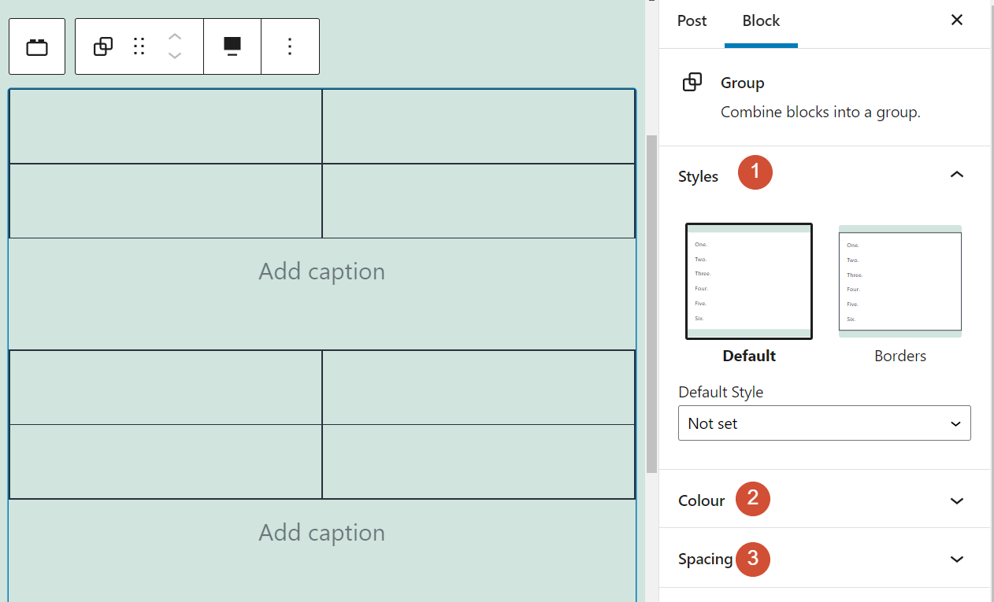Close the settings sidebar
994x602 pixels.
(956, 20)
